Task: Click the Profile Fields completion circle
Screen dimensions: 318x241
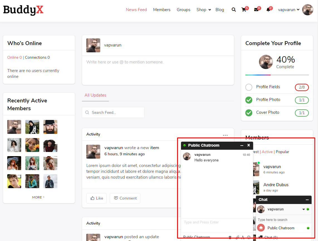Action: point(249,87)
